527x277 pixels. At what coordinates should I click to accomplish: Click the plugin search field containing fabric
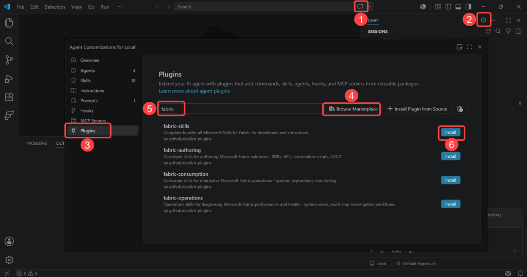coord(240,109)
